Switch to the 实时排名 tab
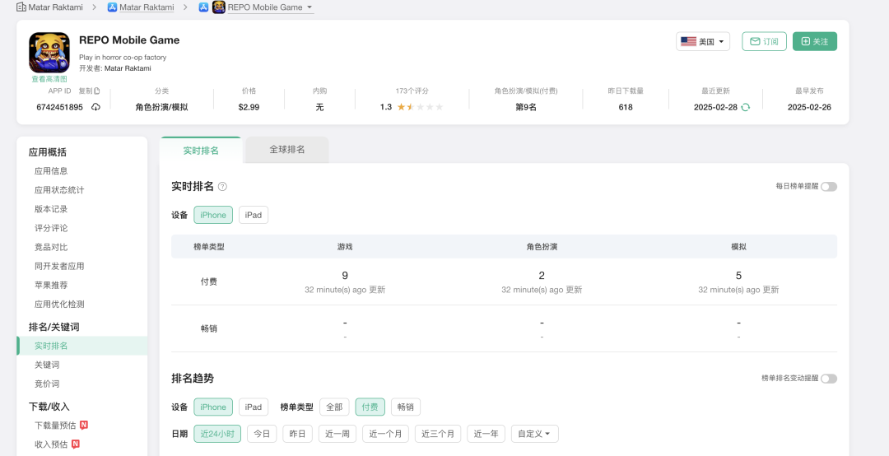Screen dimensions: 889x456 (x=201, y=151)
